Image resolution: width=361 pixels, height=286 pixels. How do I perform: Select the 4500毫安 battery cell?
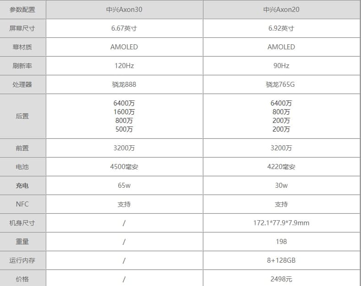pyautogui.click(x=124, y=167)
